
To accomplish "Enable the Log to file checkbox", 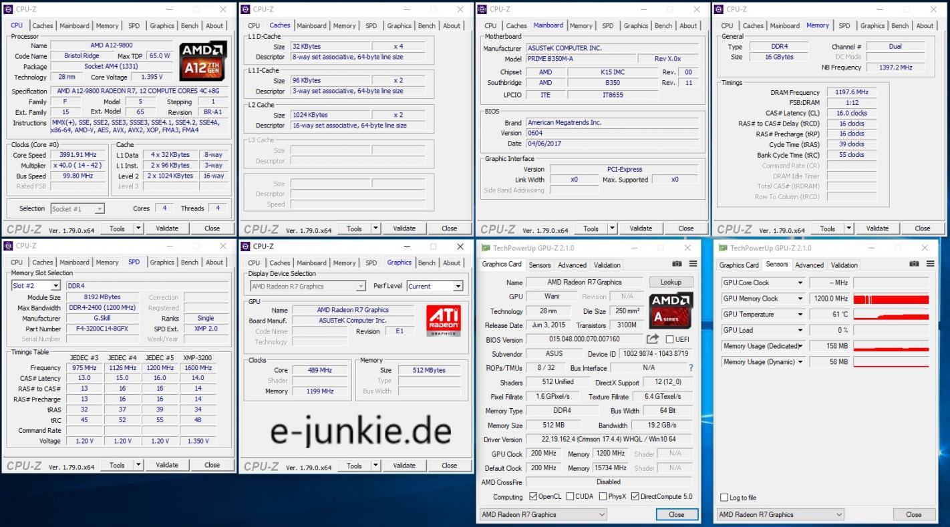I will click(x=724, y=498).
